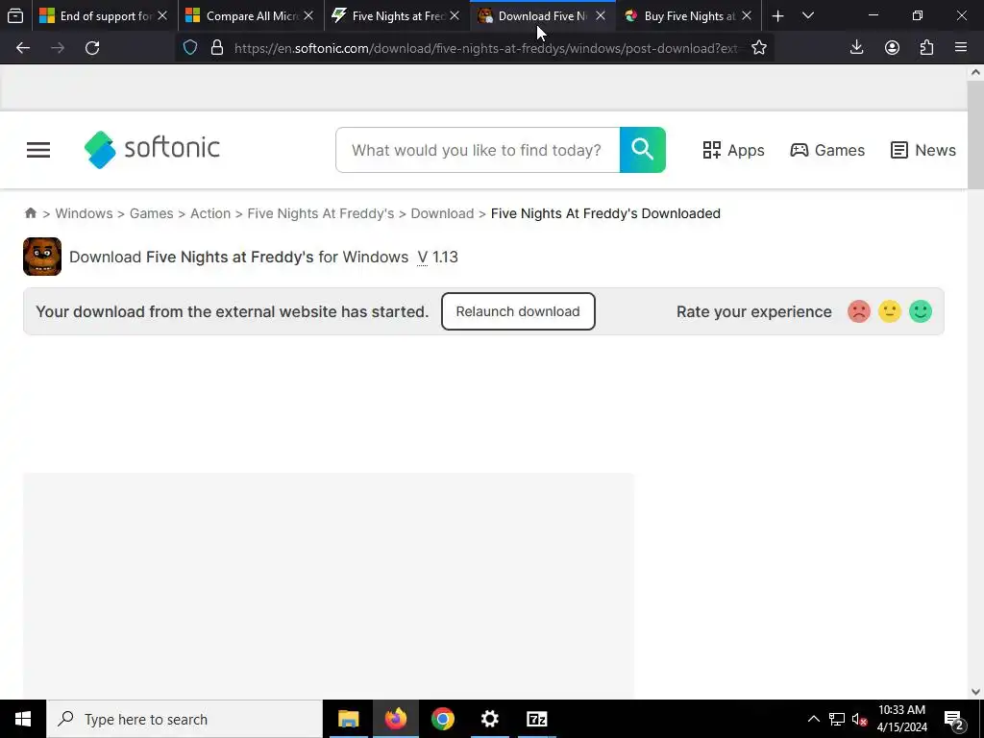The image size is (984, 738).
Task: Click the V 1.13 version label
Action: point(437,257)
